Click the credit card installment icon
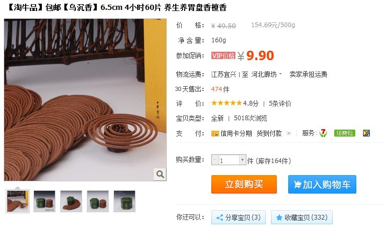384x230 pixels. click(215, 134)
